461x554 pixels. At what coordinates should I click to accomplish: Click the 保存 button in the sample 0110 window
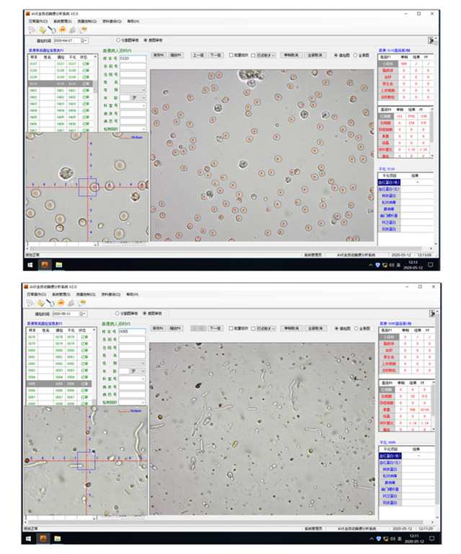tap(158, 55)
